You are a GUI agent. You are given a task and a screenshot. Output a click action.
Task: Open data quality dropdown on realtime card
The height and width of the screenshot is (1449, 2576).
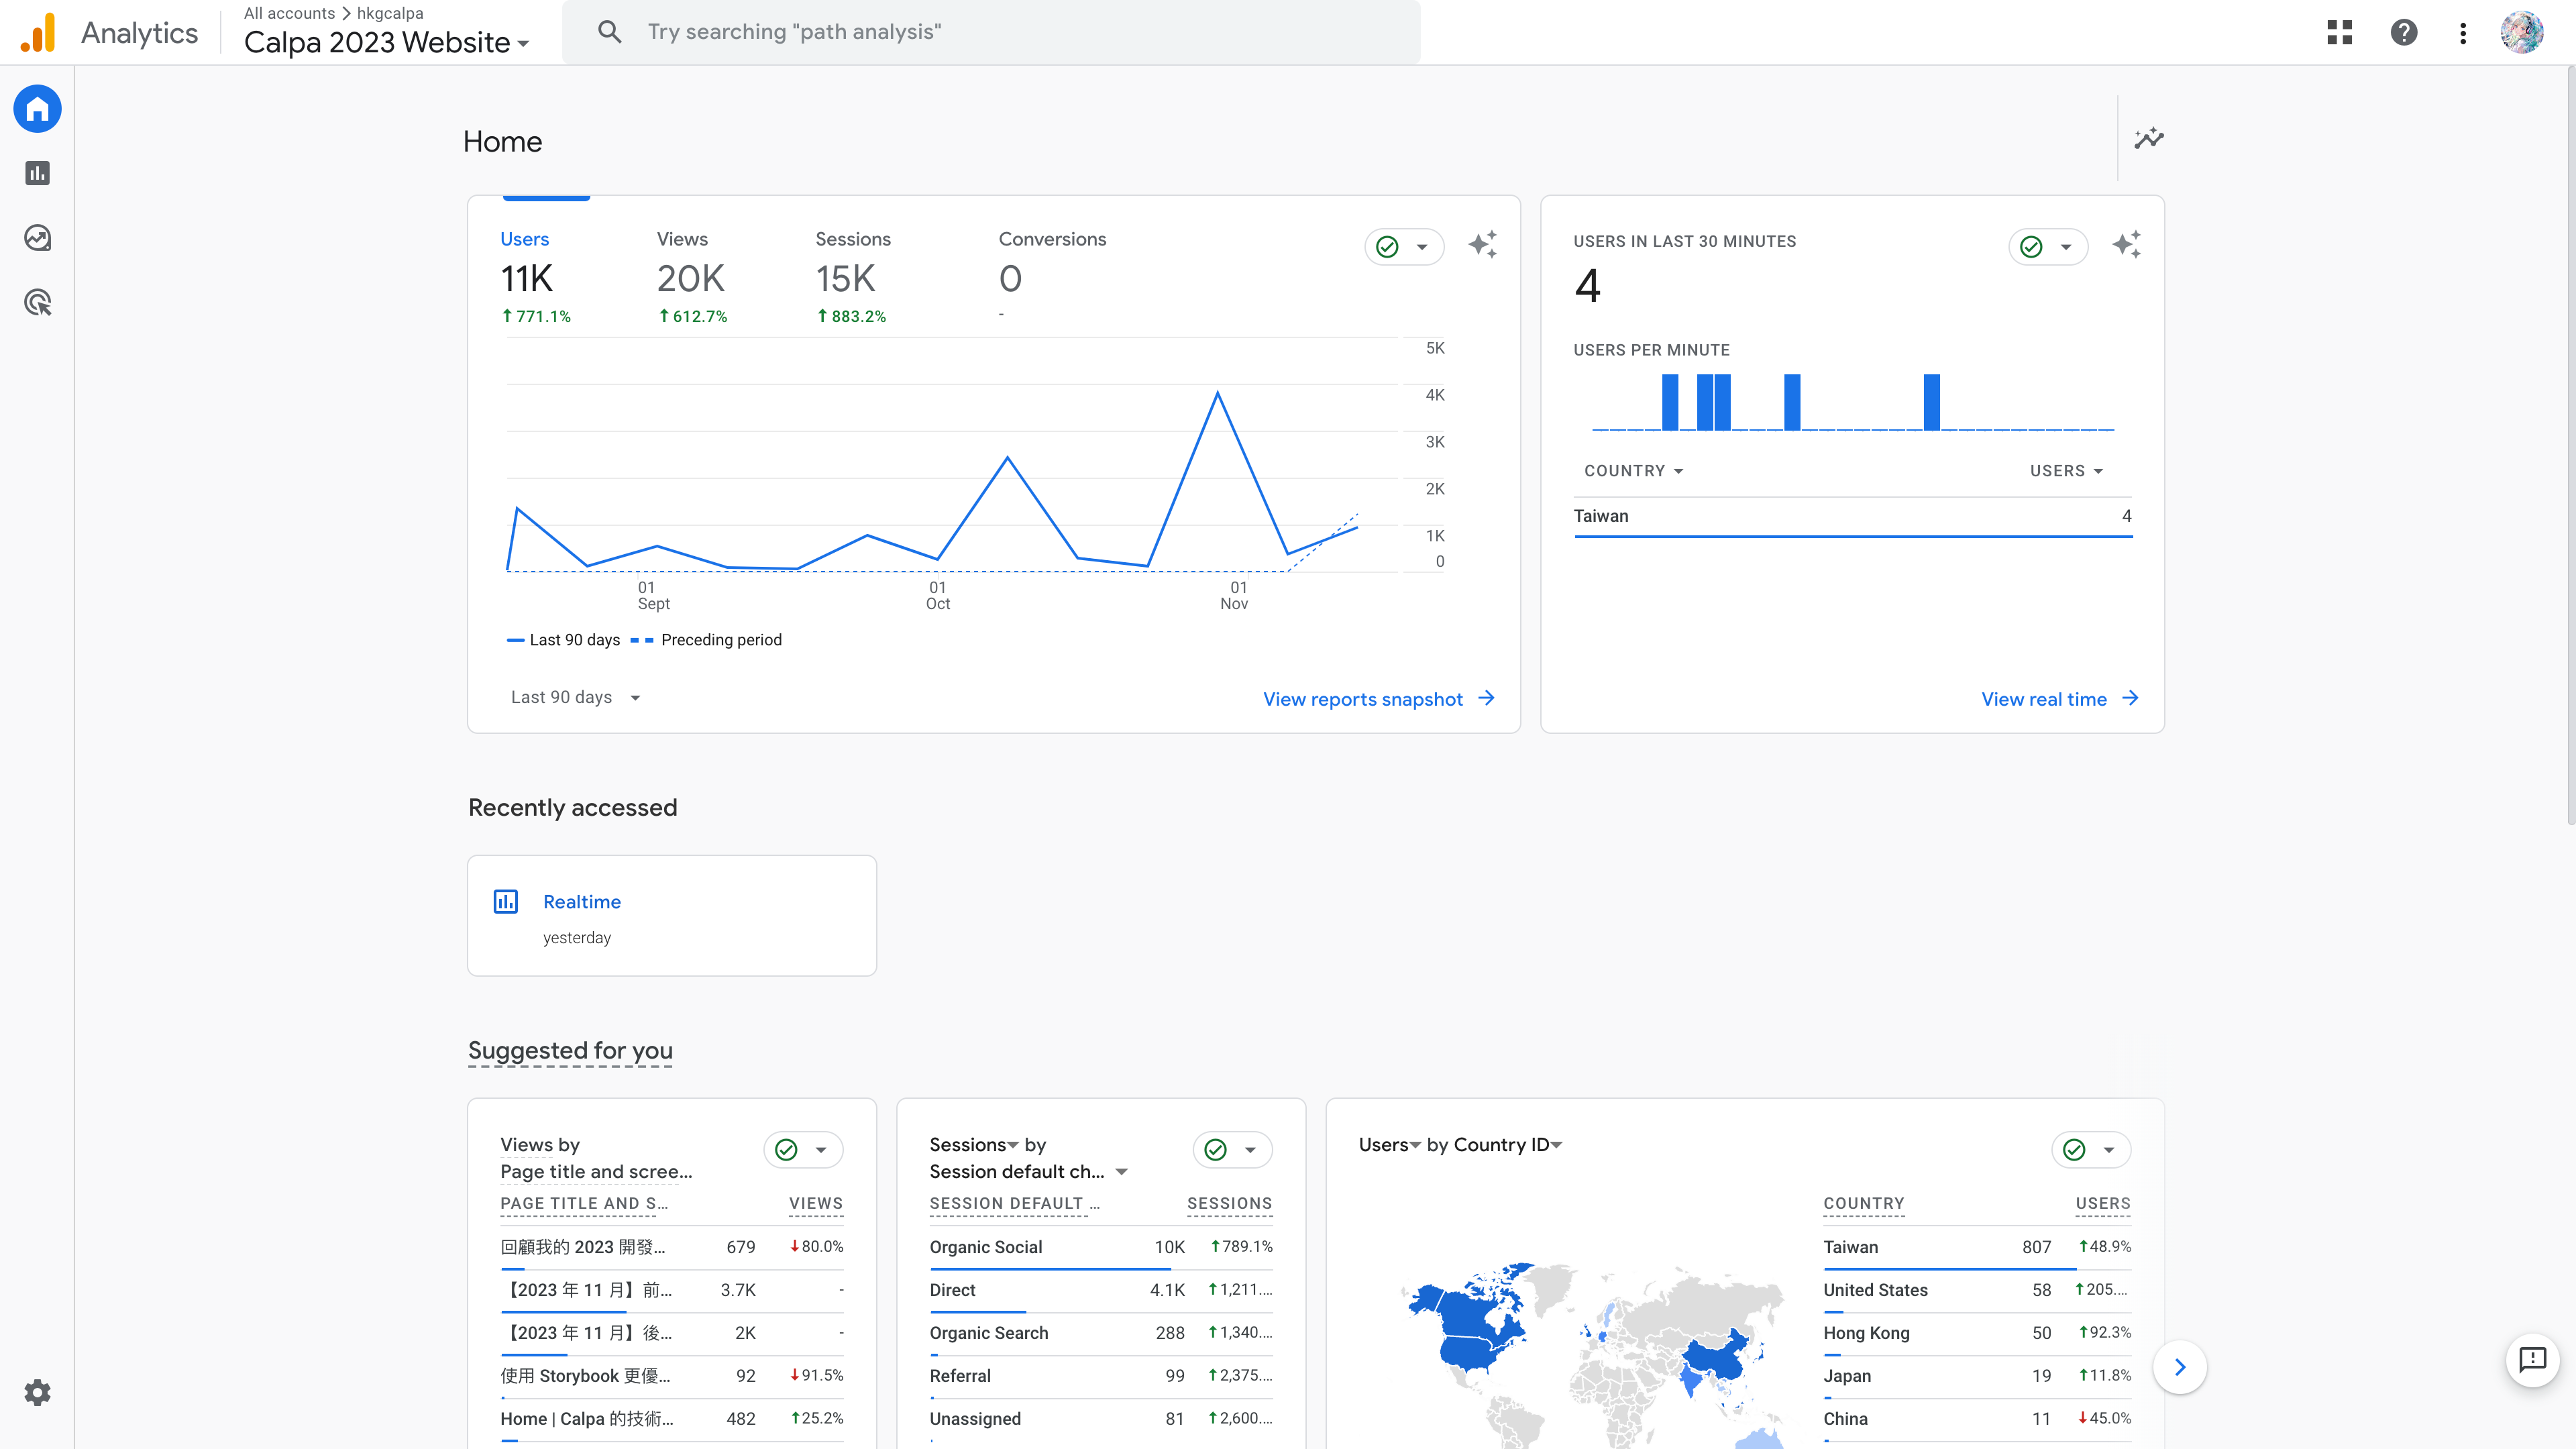pos(2048,247)
